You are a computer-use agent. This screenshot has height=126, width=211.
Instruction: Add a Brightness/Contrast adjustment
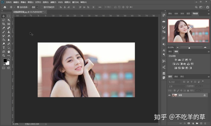click(x=176, y=60)
